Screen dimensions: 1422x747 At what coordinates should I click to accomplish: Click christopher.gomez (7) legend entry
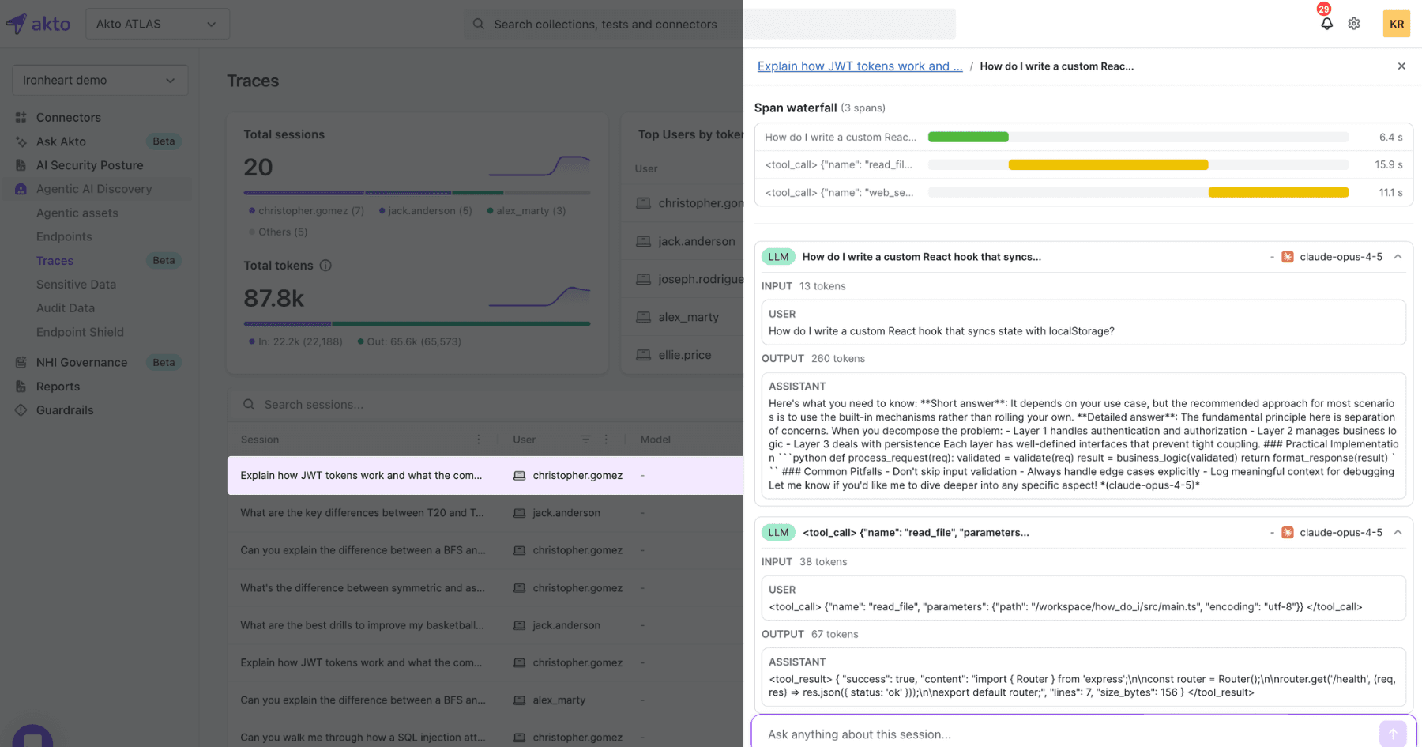click(307, 211)
